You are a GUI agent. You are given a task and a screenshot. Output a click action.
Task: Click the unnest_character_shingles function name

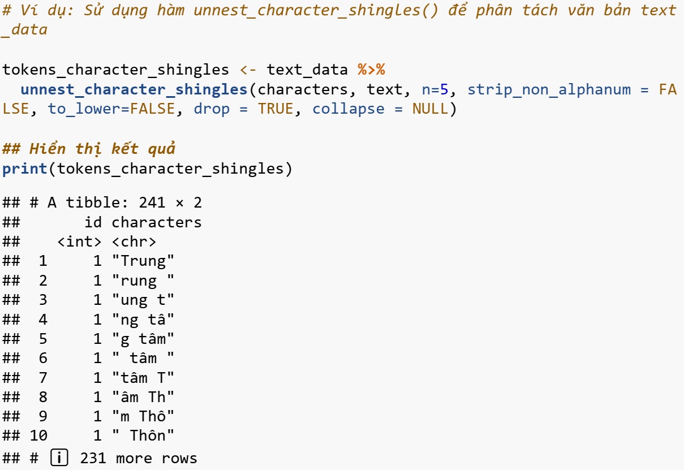click(134, 89)
